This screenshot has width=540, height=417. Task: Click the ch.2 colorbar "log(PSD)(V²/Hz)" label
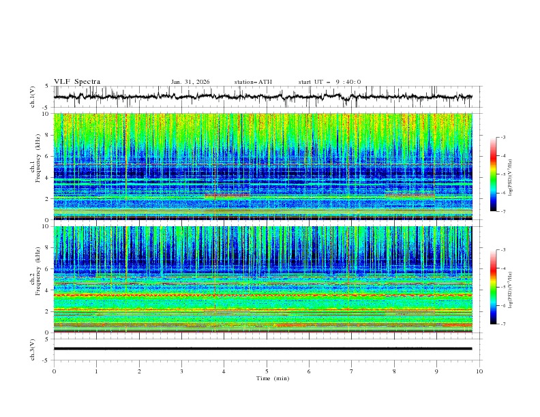[511, 290]
